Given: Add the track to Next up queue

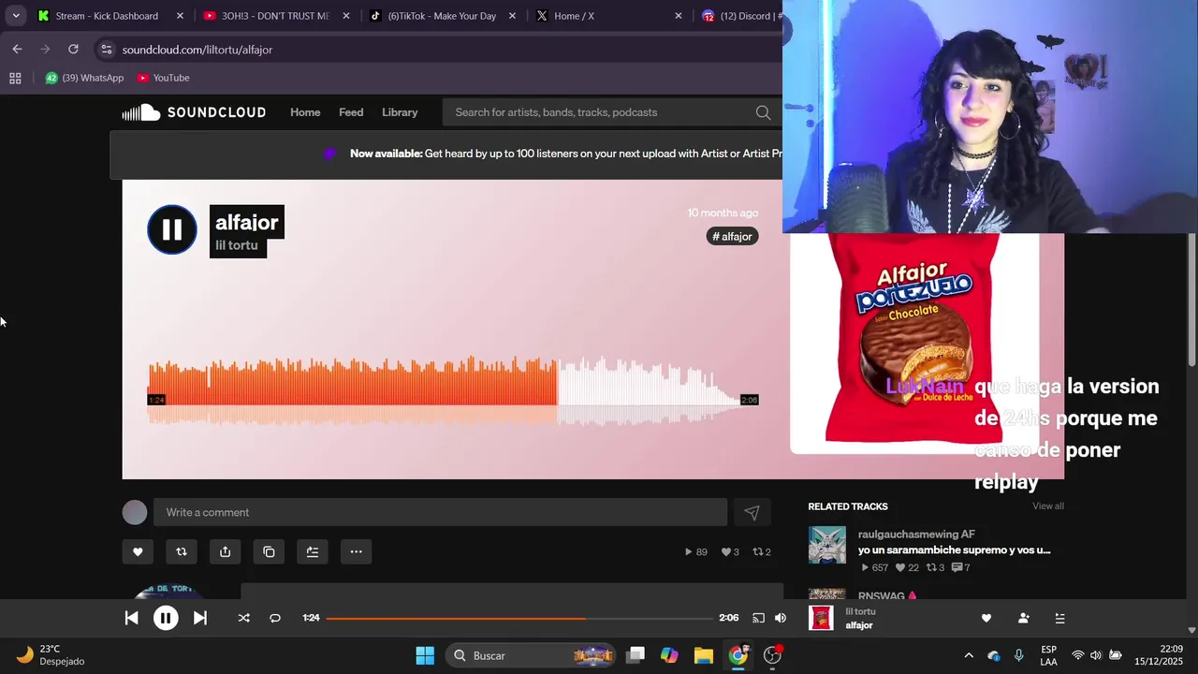Looking at the screenshot, I should pyautogui.click(x=313, y=552).
